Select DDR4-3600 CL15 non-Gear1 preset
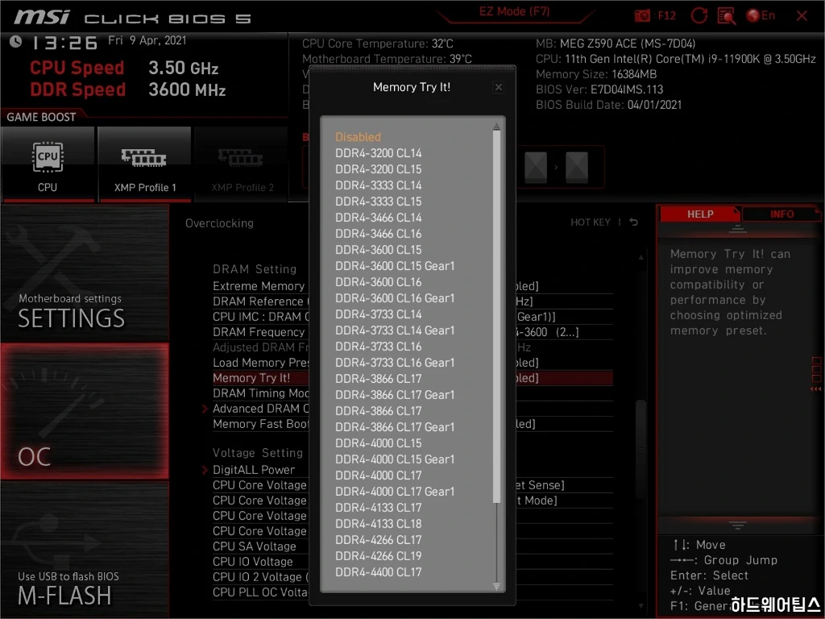 coord(379,250)
